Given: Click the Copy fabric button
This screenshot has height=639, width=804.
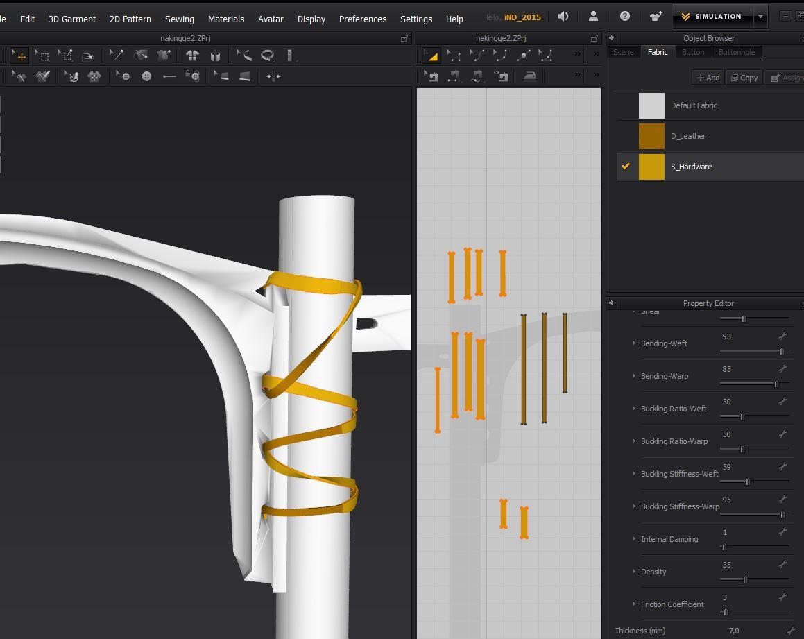Looking at the screenshot, I should tap(744, 78).
